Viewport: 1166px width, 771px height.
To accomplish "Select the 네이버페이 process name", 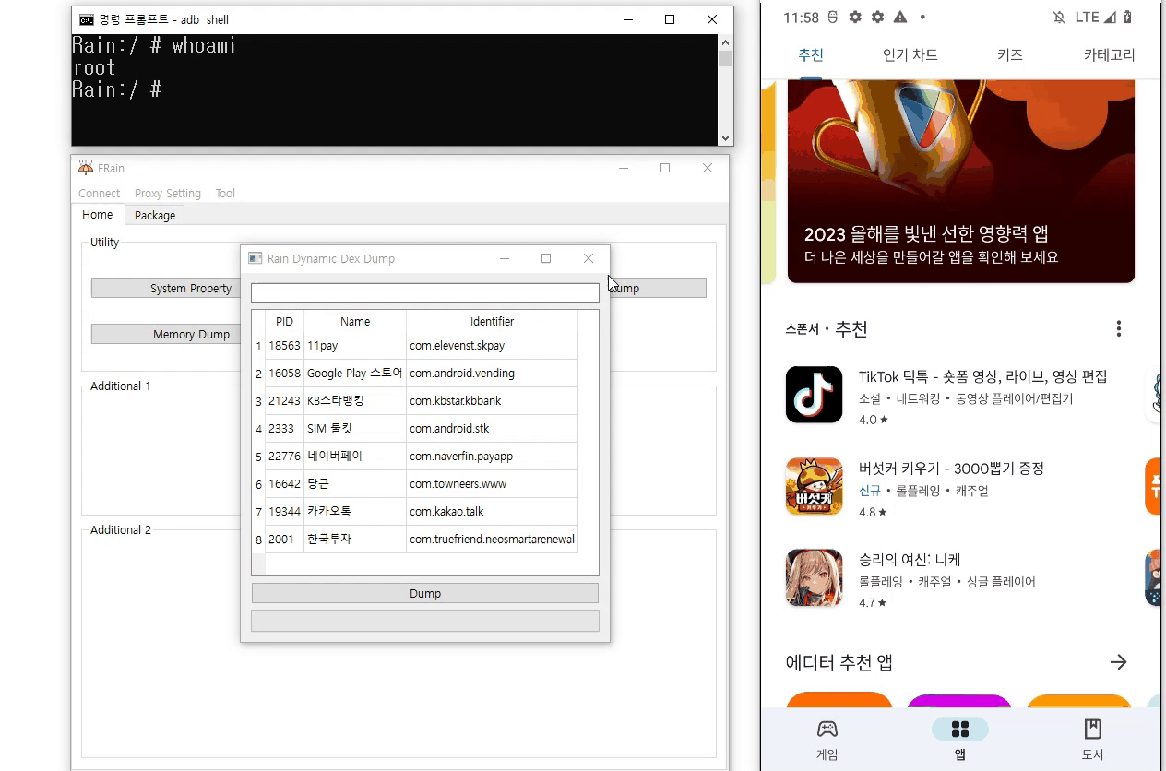I will (x=355, y=457).
